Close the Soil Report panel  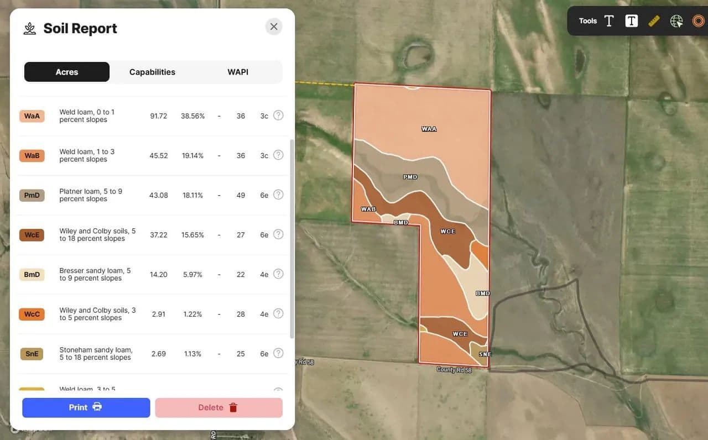pos(274,27)
